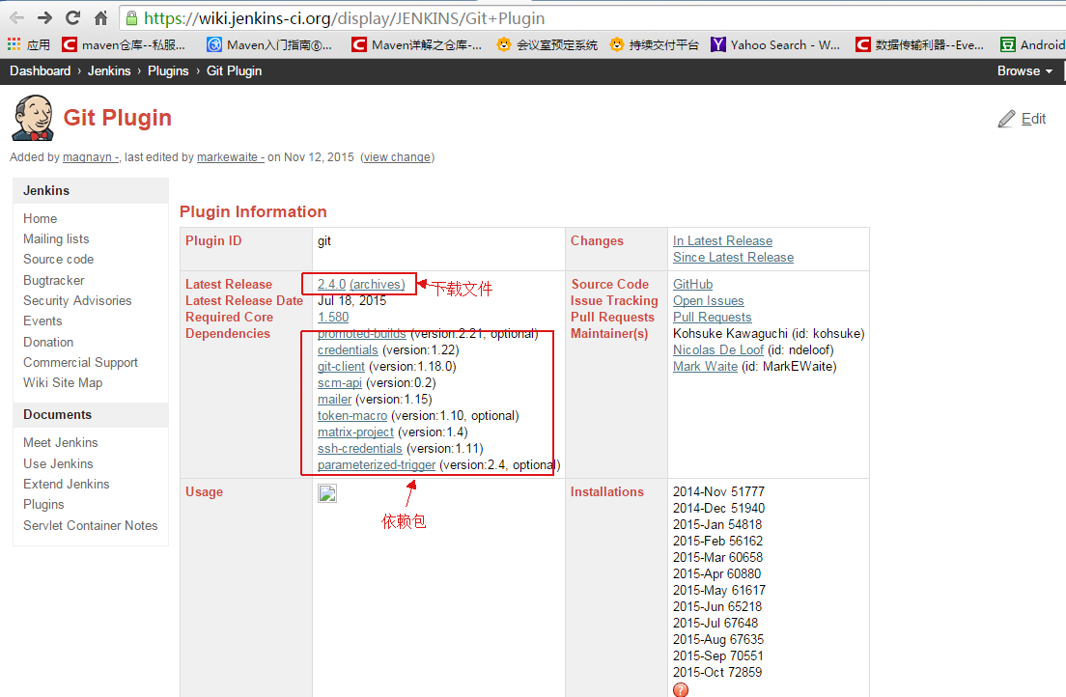Open the maven仓库 bookmark
Image resolution: width=1066 pixels, height=697 pixels.
tap(124, 44)
